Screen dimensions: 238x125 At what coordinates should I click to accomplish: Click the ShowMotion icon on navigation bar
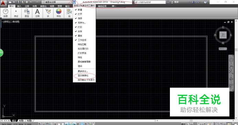(x=231, y=86)
